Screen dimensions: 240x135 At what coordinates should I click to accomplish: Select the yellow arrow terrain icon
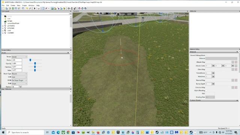(64, 8)
